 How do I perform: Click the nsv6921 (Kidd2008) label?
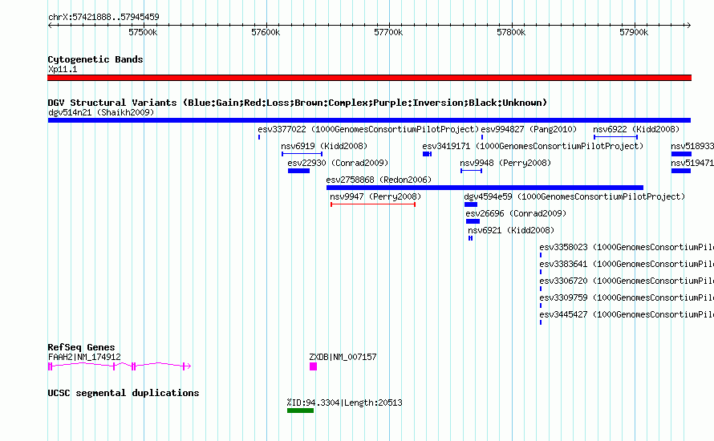click(511, 230)
